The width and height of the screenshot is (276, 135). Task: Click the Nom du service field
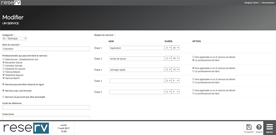click(46, 49)
